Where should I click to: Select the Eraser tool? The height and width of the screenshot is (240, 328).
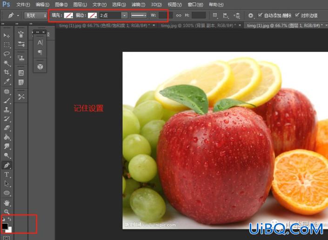click(x=7, y=128)
